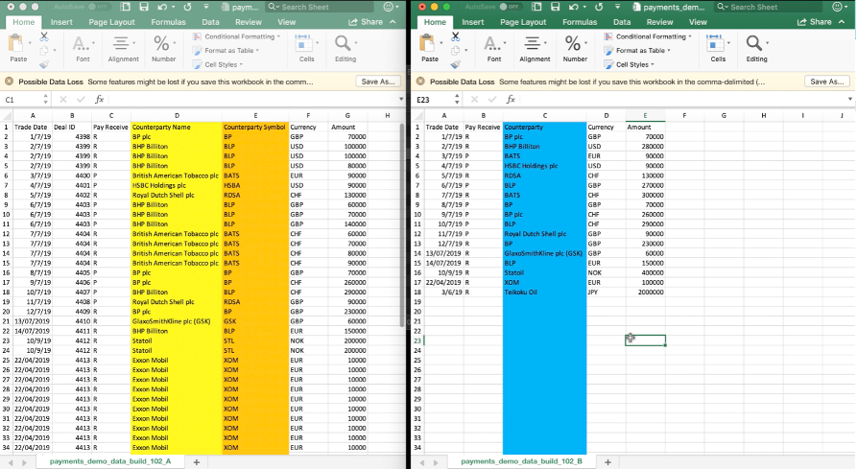Add a sheet next to payments_demo_data_build_102_A

[x=196, y=462]
